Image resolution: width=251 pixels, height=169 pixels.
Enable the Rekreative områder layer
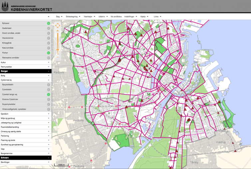[x=49, y=58]
